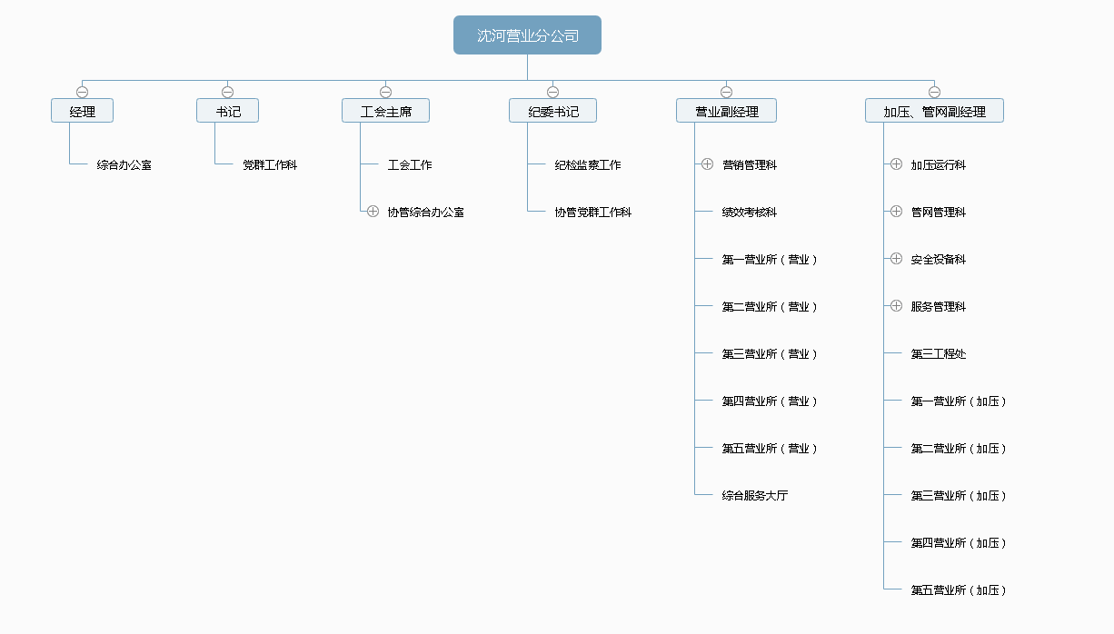Collapse the 工会主席 branch
Viewport: 1114px width, 634px height.
point(385,92)
